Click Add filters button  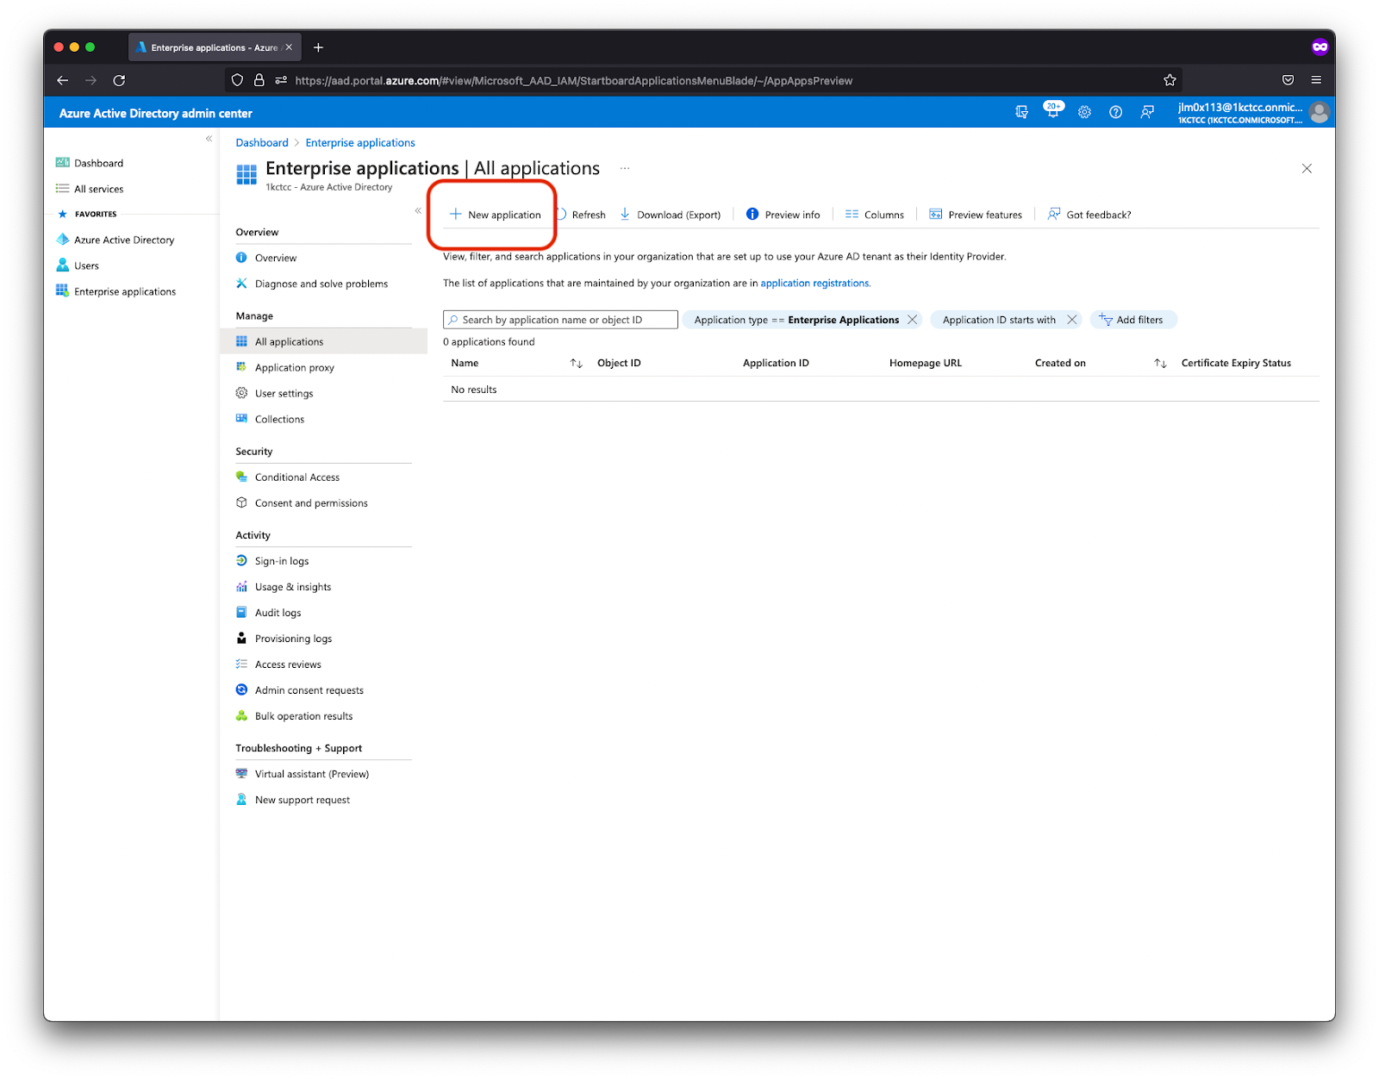point(1133,320)
